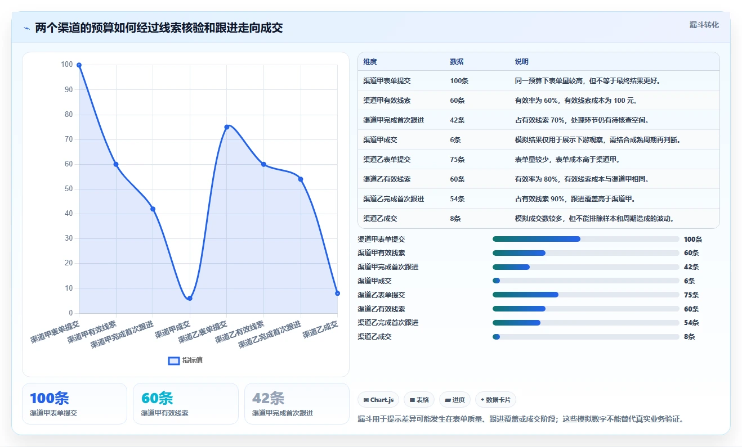Click the Chart.js tag chip
This screenshot has width=742, height=447.
pos(378,400)
